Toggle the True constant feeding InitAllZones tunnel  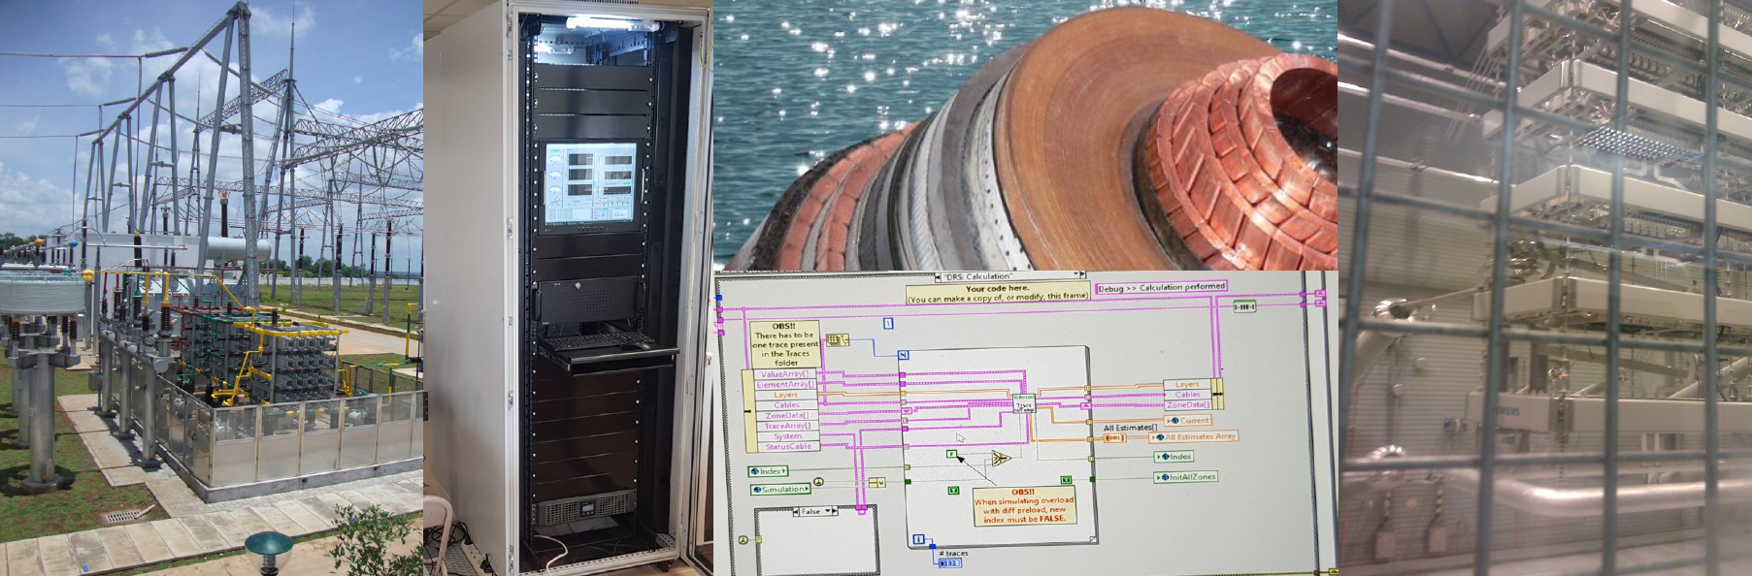pos(1066,480)
